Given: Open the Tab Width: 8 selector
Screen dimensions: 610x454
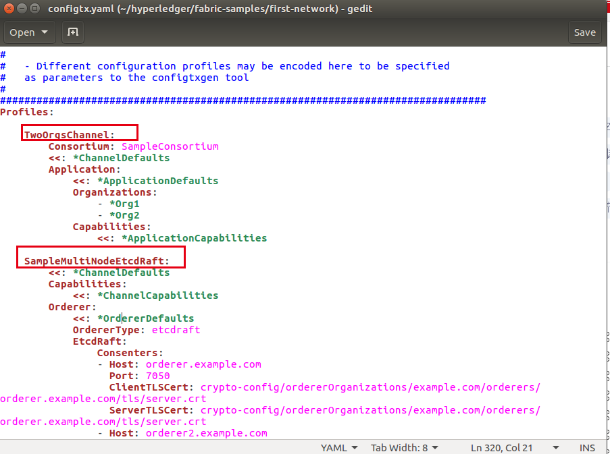Looking at the screenshot, I should click(x=404, y=448).
